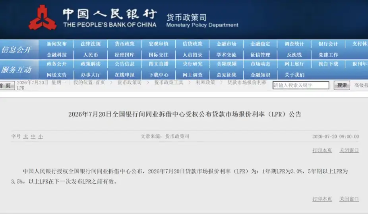Open 在线申报 menu item

[x=124, y=75]
